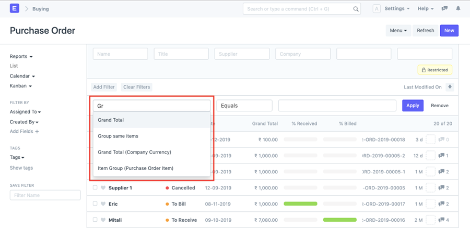470x228 pixels.
Task: Expand the Reports sidebar dropdown
Action: tap(21, 56)
